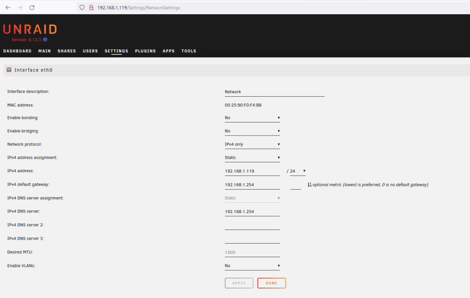Click the IPv4 DNS server field
470x298 pixels.
point(252,212)
